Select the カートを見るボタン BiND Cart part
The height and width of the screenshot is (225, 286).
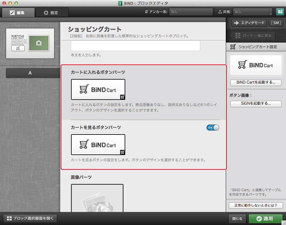(x=98, y=144)
